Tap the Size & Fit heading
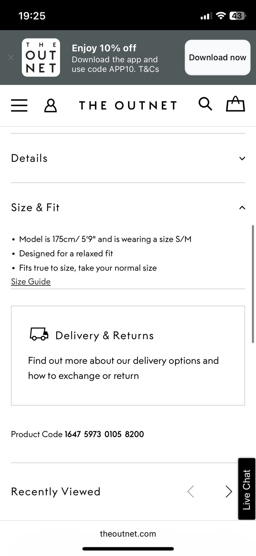The width and height of the screenshot is (256, 556). click(x=35, y=208)
